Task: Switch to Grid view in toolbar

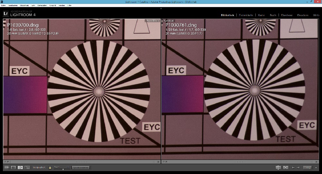Action: (x=7, y=168)
